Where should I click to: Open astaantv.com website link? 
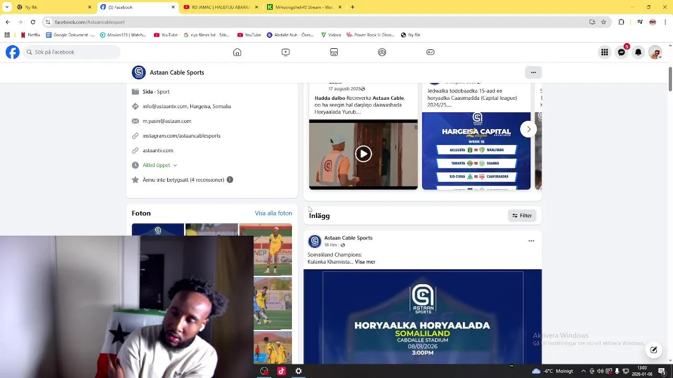click(x=158, y=150)
